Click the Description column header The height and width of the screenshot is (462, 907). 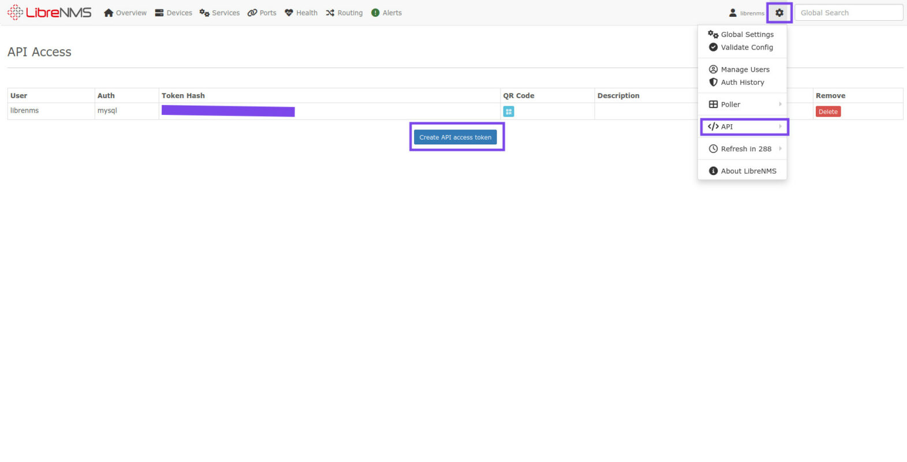point(618,96)
